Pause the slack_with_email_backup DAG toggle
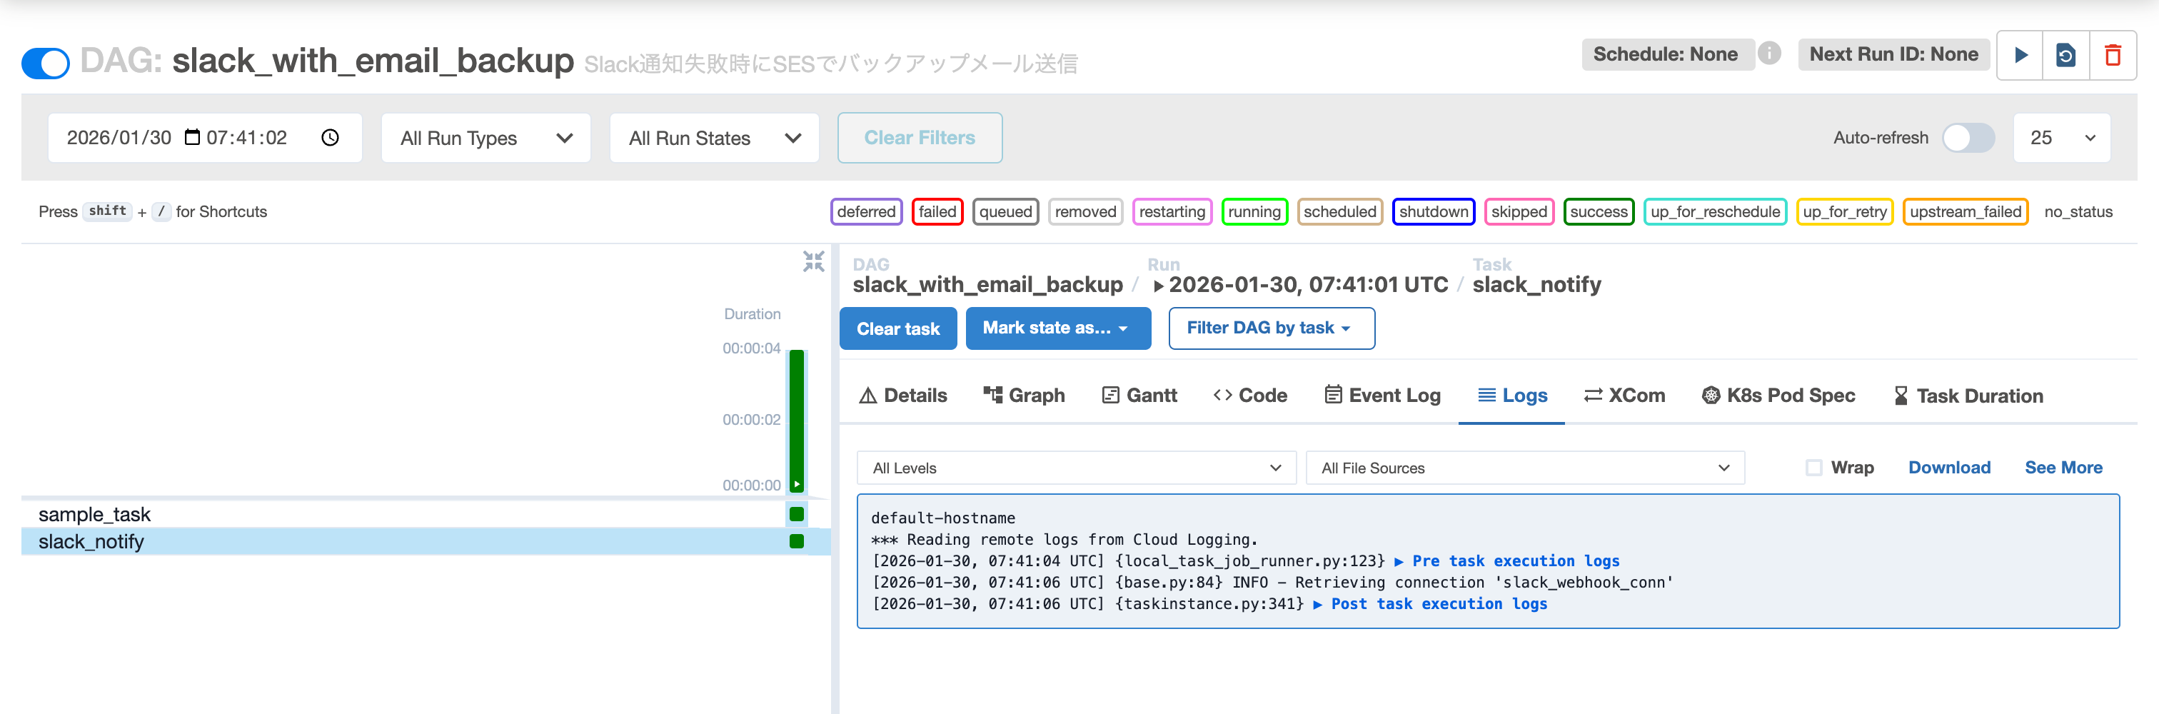The image size is (2159, 714). 45,62
